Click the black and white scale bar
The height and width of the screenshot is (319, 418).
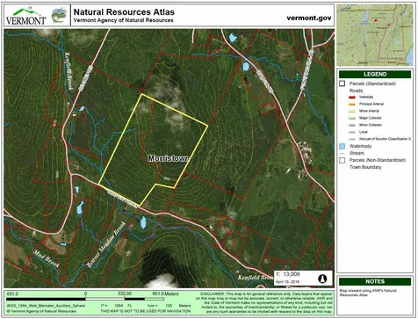pos(85,299)
